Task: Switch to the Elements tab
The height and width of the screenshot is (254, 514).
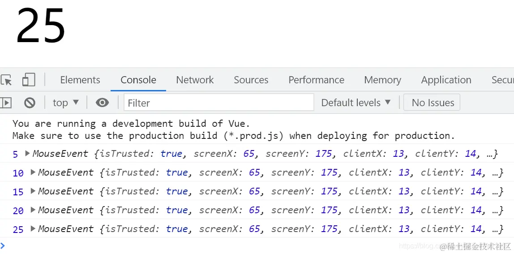Action: pyautogui.click(x=80, y=80)
